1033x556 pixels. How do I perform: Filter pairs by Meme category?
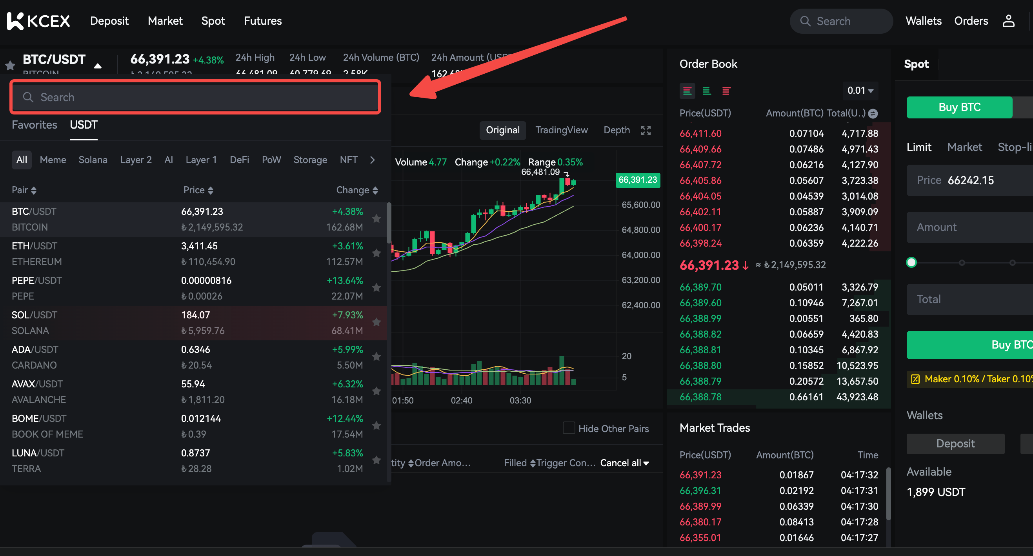point(53,160)
